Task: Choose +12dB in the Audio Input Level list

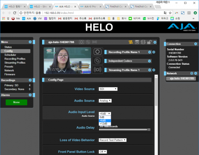Action: click(x=105, y=124)
